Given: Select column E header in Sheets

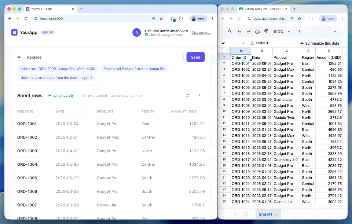Looking at the screenshot, I should (329, 51).
